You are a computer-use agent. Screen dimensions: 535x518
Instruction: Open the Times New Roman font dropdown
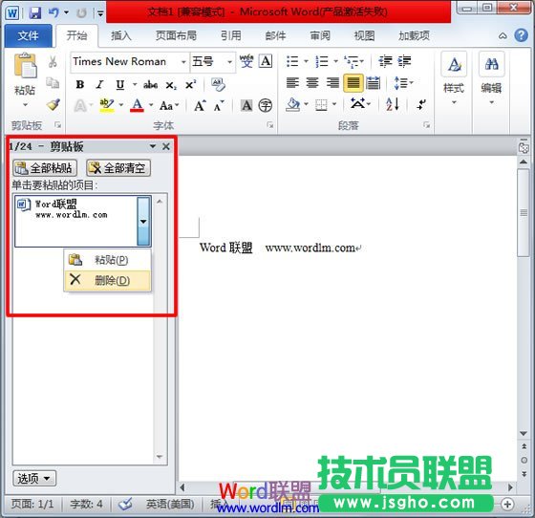[x=183, y=62]
